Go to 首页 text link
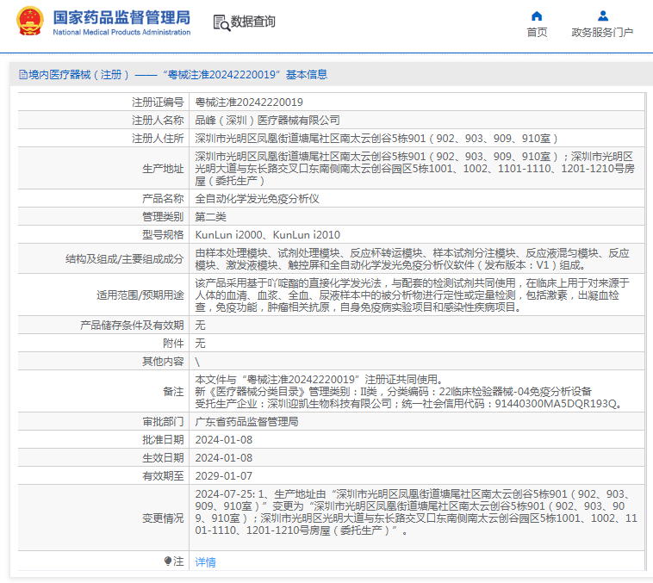Viewport: 653px width, 583px height. (537, 32)
